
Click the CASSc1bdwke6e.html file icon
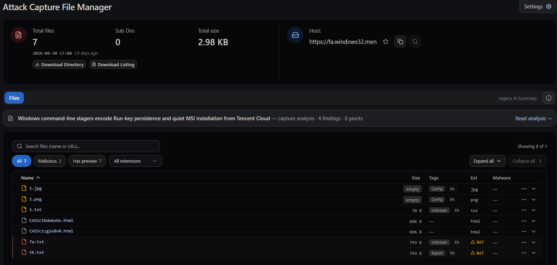(x=24, y=220)
